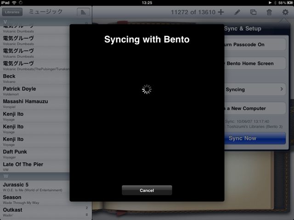Viewport: 294px width, 220px height.
Task: Cancel the Bento sync
Action: click(147, 190)
